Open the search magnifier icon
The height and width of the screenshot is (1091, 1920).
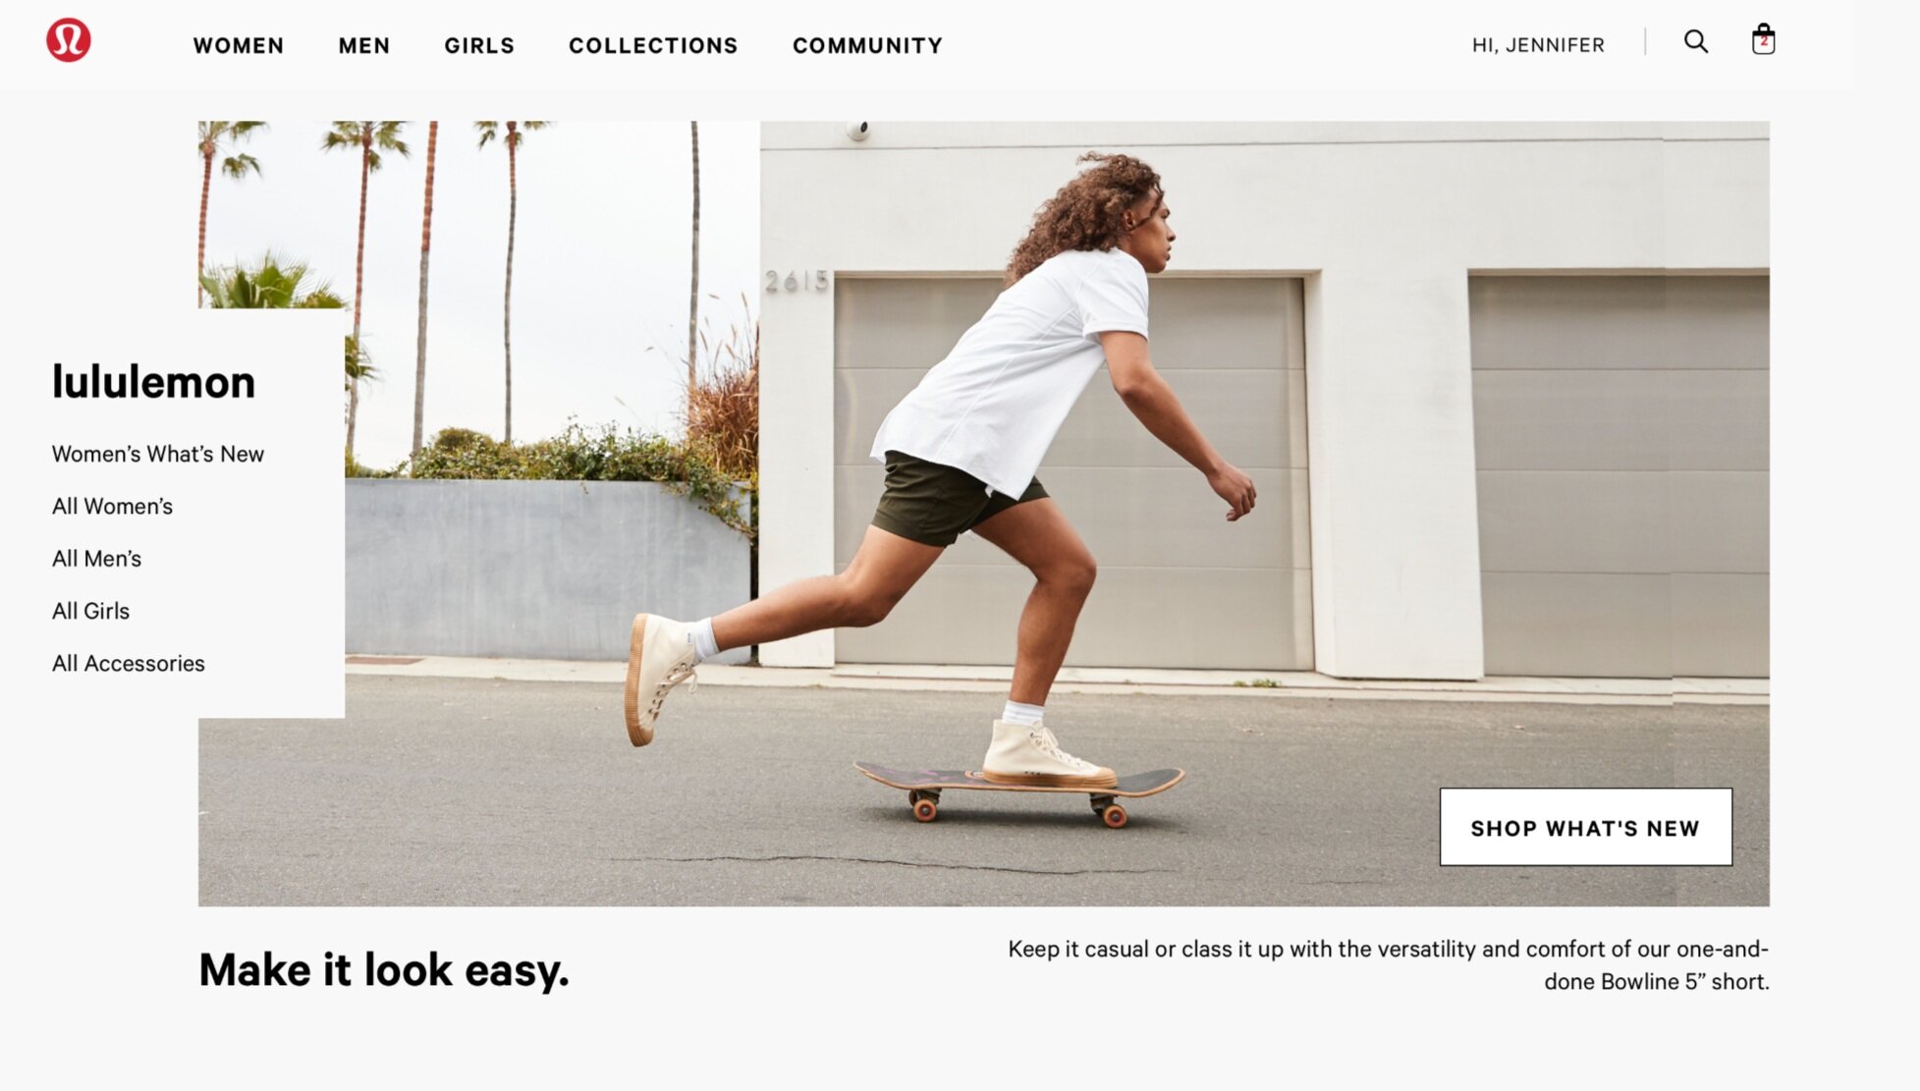click(1696, 41)
